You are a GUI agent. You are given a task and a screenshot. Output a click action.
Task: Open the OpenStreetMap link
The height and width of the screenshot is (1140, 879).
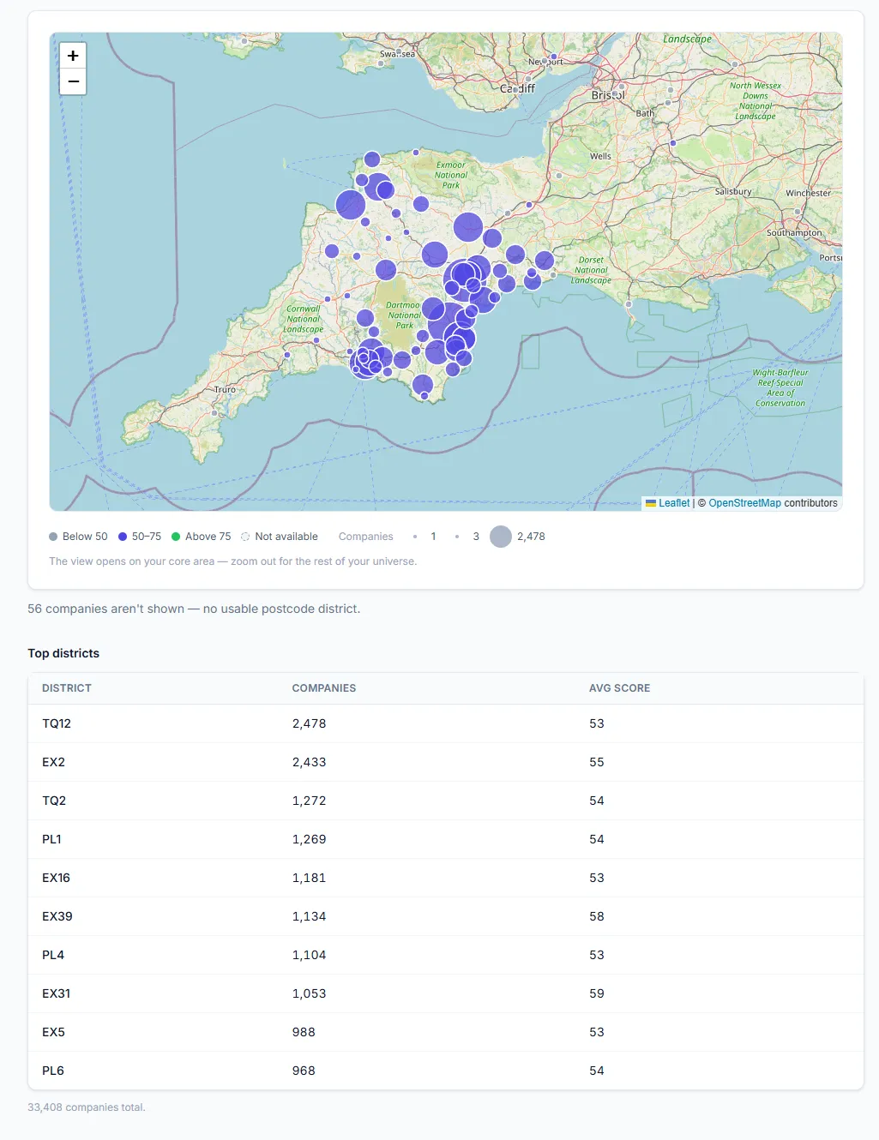click(x=744, y=503)
